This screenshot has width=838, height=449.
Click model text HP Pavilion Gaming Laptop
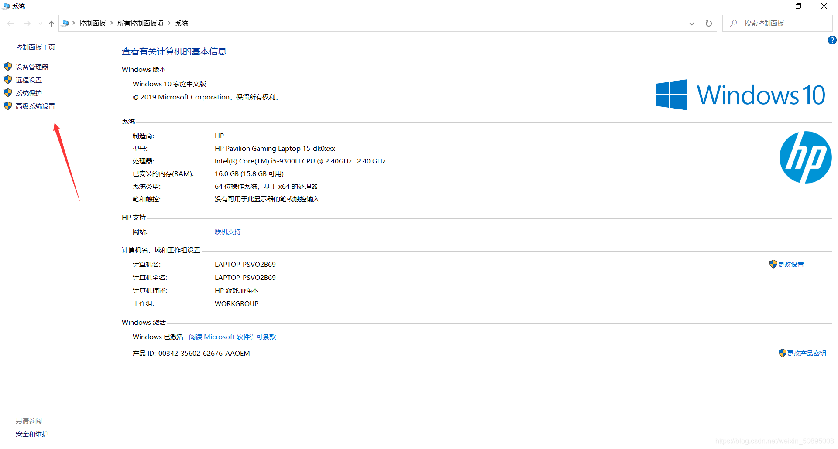pos(275,149)
